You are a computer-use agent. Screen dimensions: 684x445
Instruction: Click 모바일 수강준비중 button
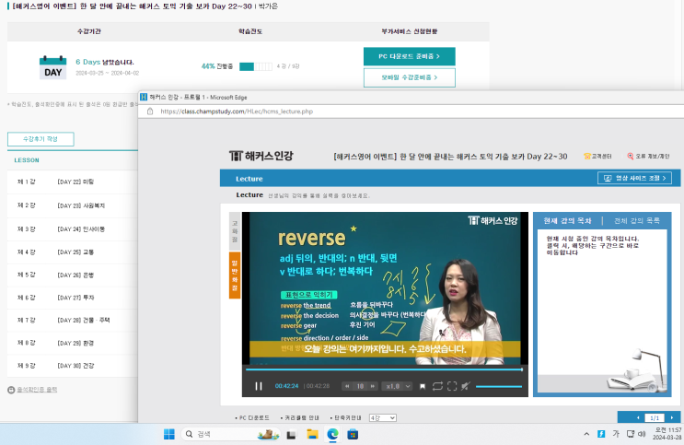click(x=409, y=77)
